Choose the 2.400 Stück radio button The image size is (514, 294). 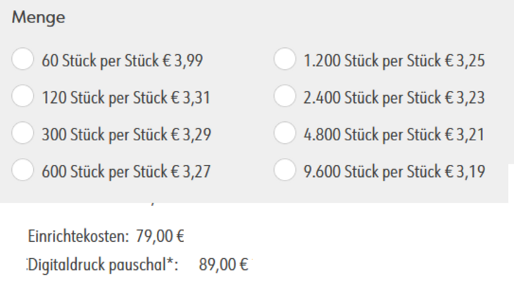click(284, 97)
